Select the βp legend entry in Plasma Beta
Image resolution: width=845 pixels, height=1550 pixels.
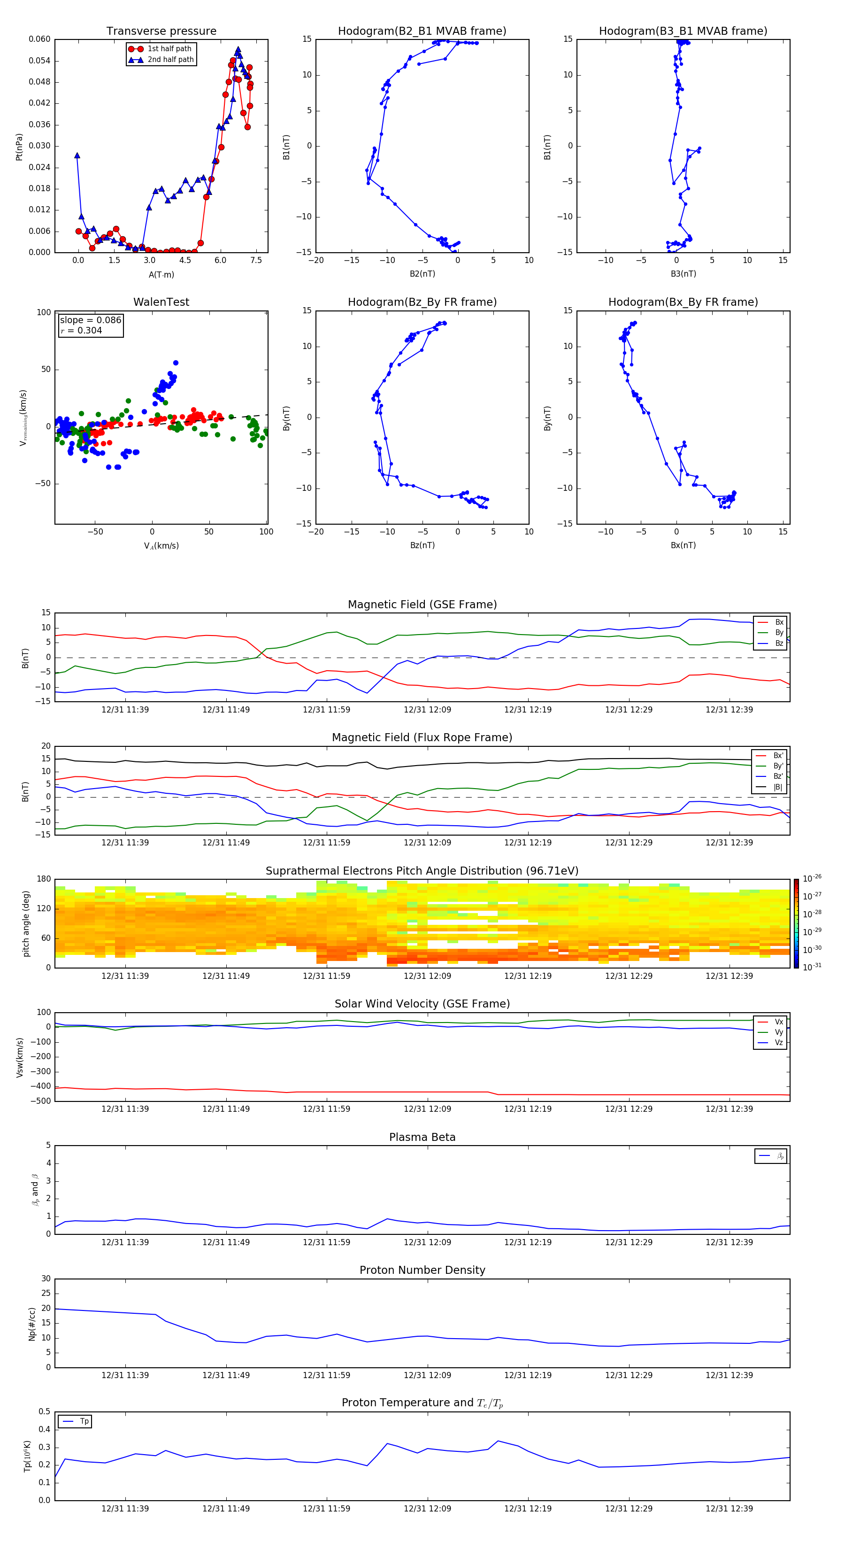click(771, 1156)
